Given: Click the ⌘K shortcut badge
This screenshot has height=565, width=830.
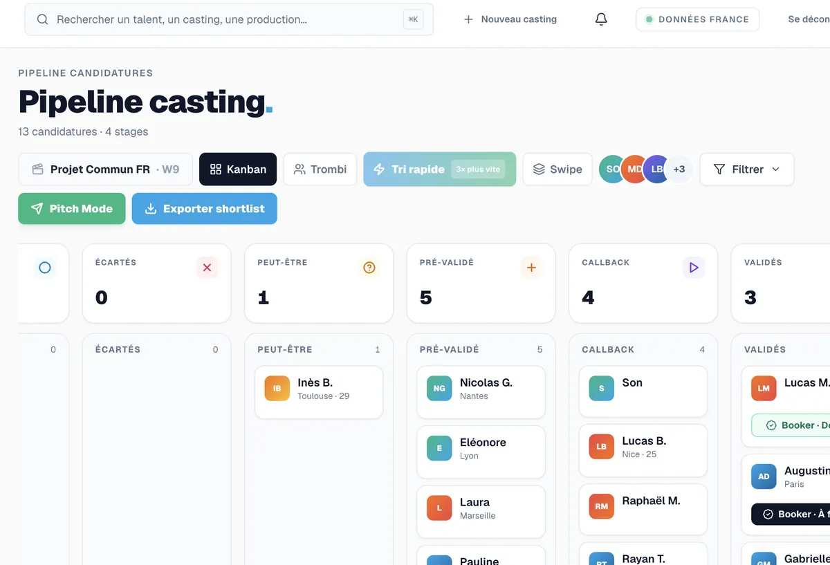Looking at the screenshot, I should click(413, 19).
